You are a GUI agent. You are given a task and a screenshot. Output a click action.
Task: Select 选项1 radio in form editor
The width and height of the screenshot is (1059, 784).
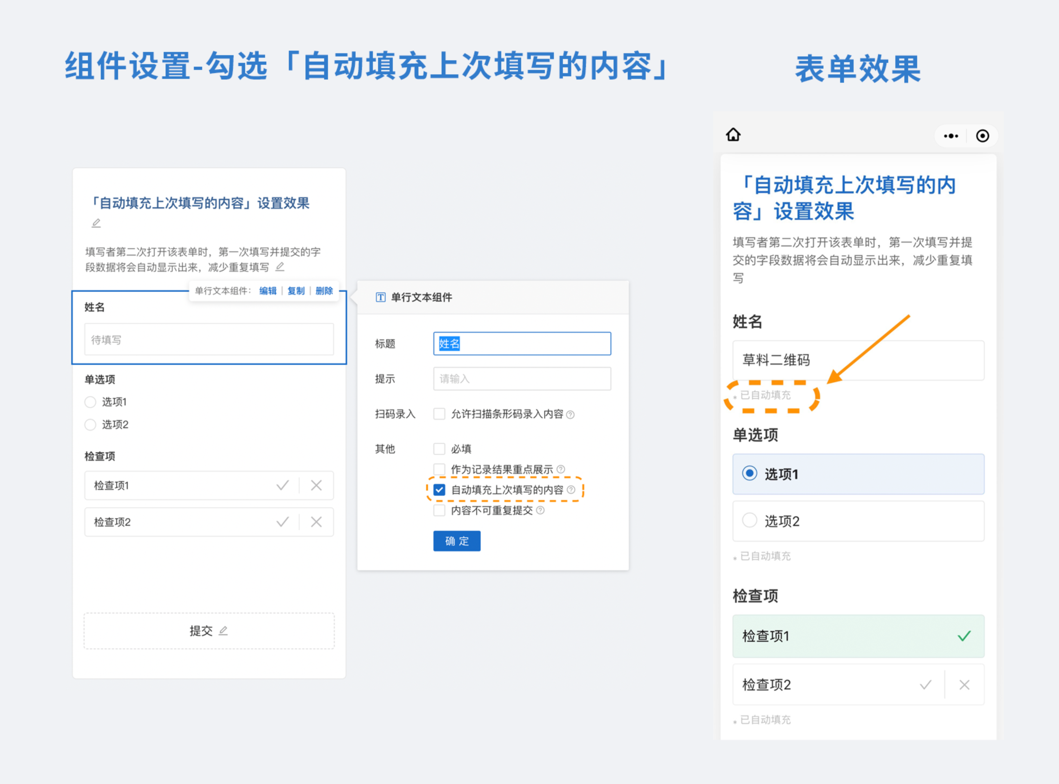(x=90, y=402)
